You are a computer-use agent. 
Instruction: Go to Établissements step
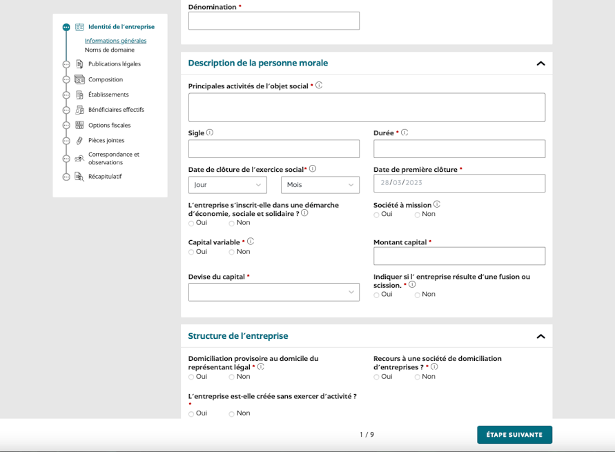point(108,95)
